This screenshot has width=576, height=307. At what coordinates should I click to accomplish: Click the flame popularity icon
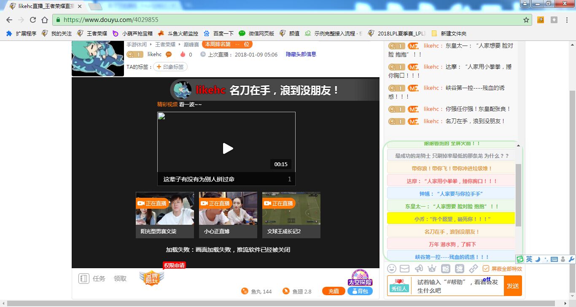coord(183,54)
